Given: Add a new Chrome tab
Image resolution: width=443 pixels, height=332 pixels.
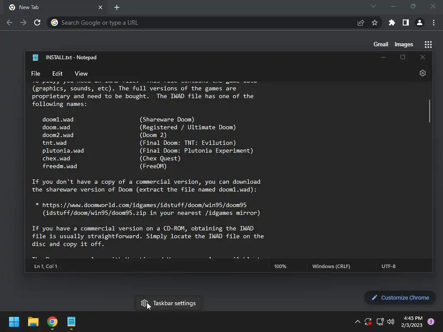Looking at the screenshot, I should (x=117, y=7).
